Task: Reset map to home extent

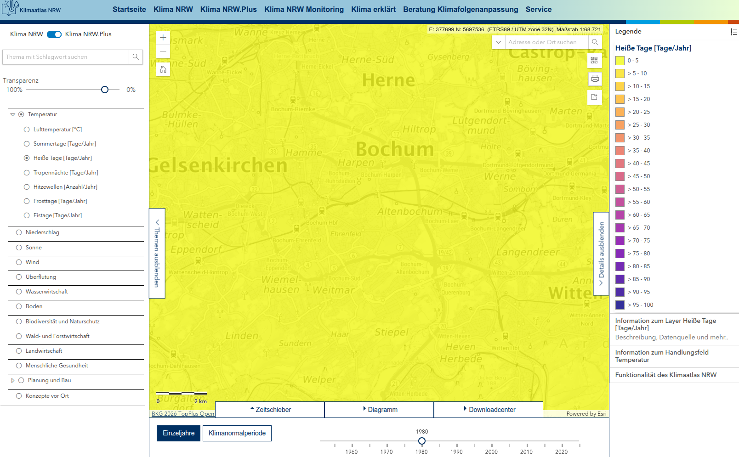Action: tap(163, 69)
